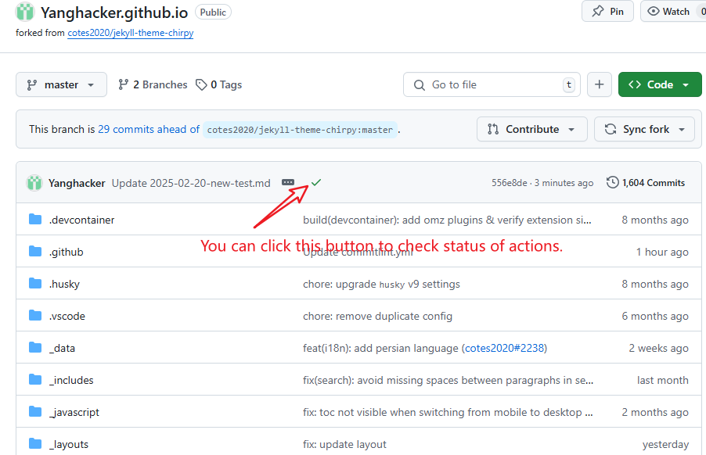Viewport: 706px width, 455px height.
Task: Click the Yanghacker commit author avatar
Action: 34,183
